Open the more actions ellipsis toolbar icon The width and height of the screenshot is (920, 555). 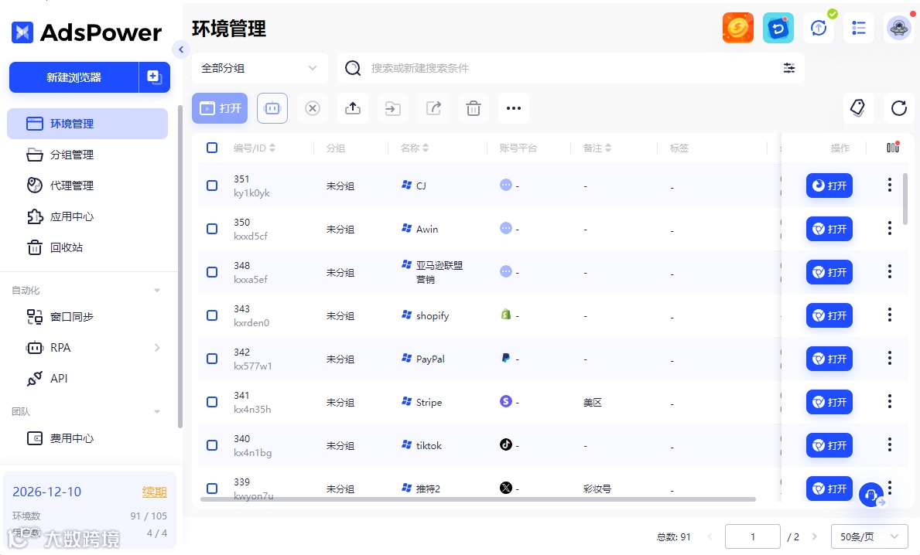point(514,108)
